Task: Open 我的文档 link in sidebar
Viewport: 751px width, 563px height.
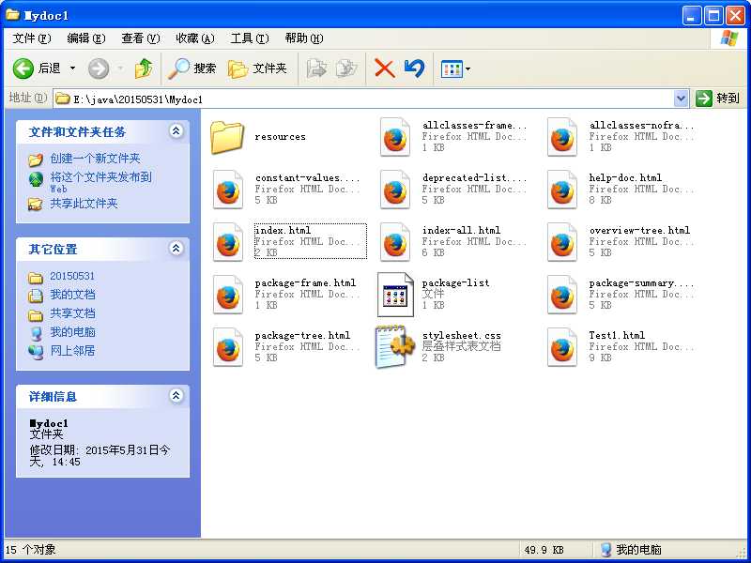Action: [x=73, y=295]
